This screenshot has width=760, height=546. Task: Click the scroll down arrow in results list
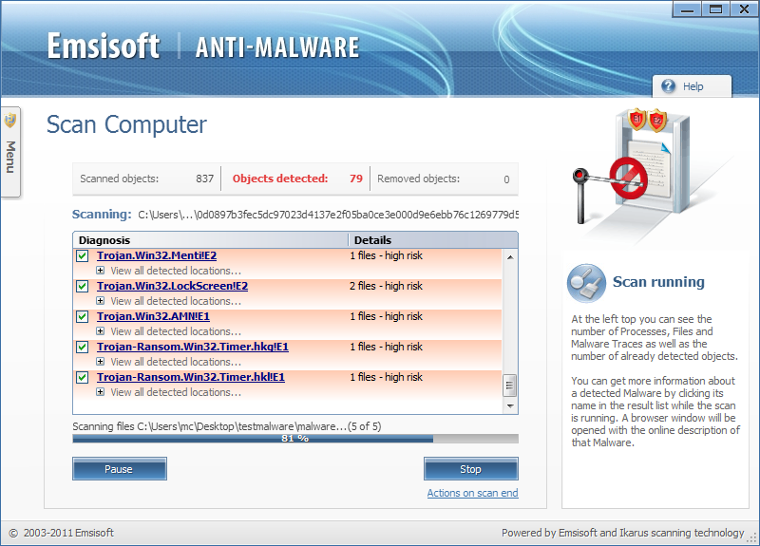pyautogui.click(x=510, y=406)
